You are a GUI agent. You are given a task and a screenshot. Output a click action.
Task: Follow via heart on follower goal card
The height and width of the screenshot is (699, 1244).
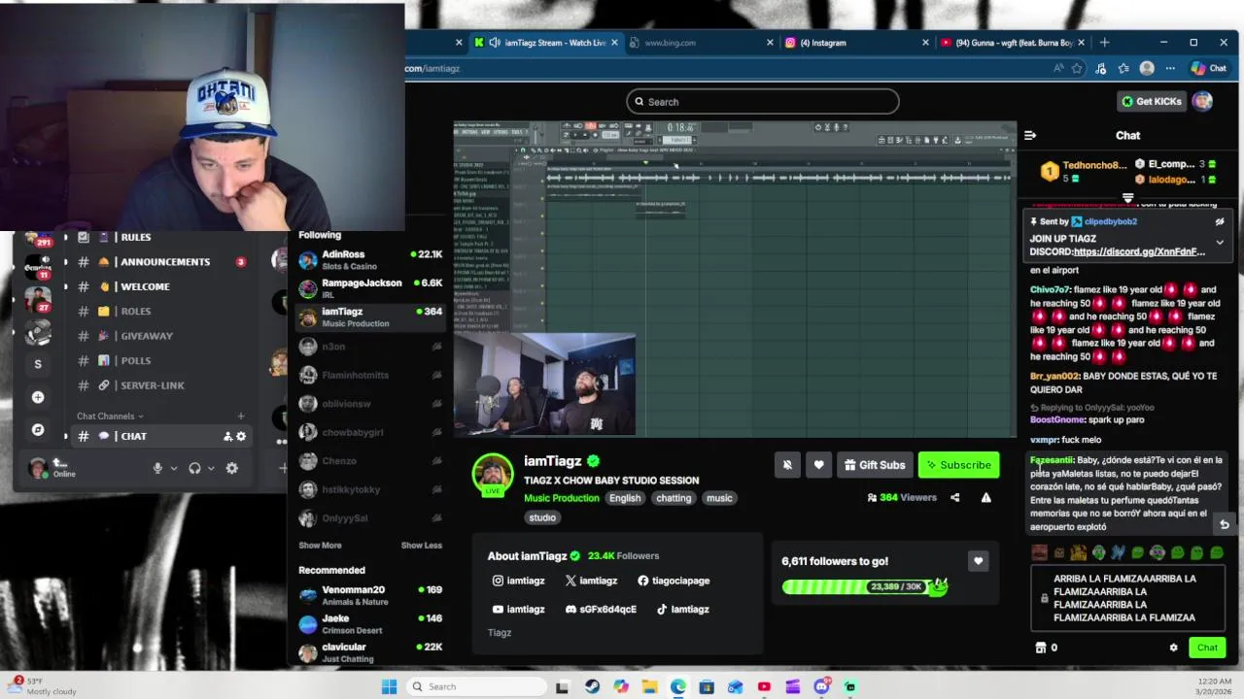(979, 561)
